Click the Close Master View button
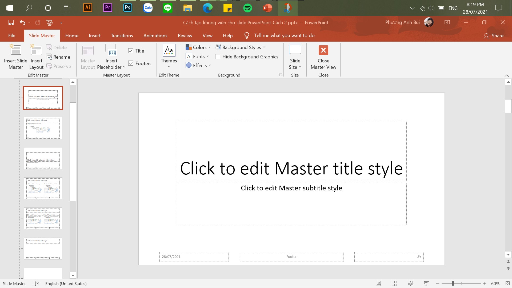The height and width of the screenshot is (288, 512). click(323, 57)
